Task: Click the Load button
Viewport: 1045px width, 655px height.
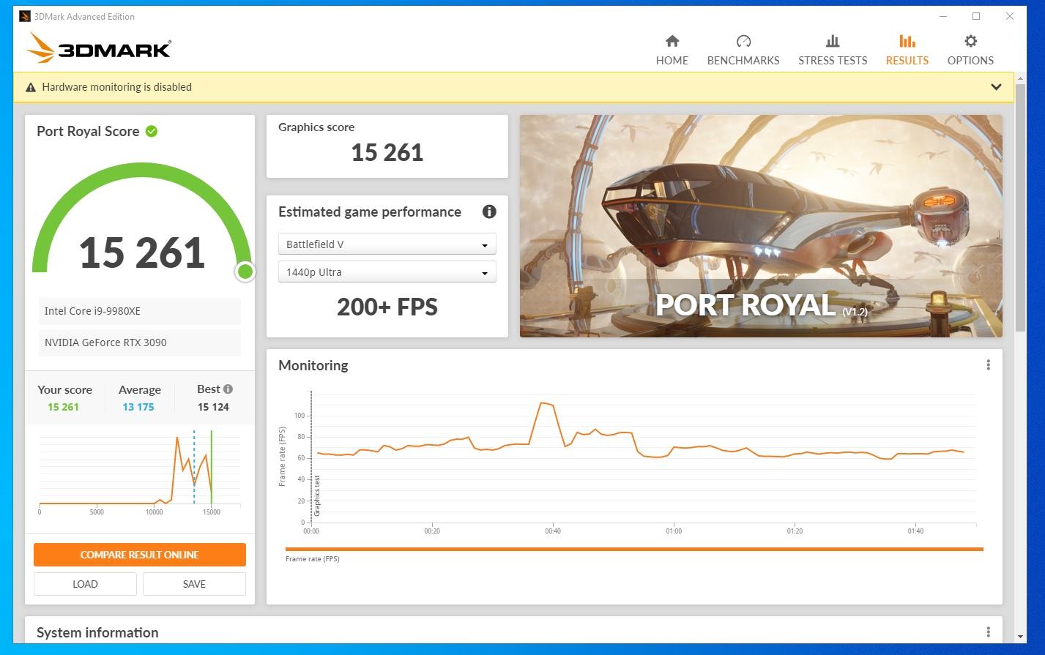Action: [x=85, y=584]
